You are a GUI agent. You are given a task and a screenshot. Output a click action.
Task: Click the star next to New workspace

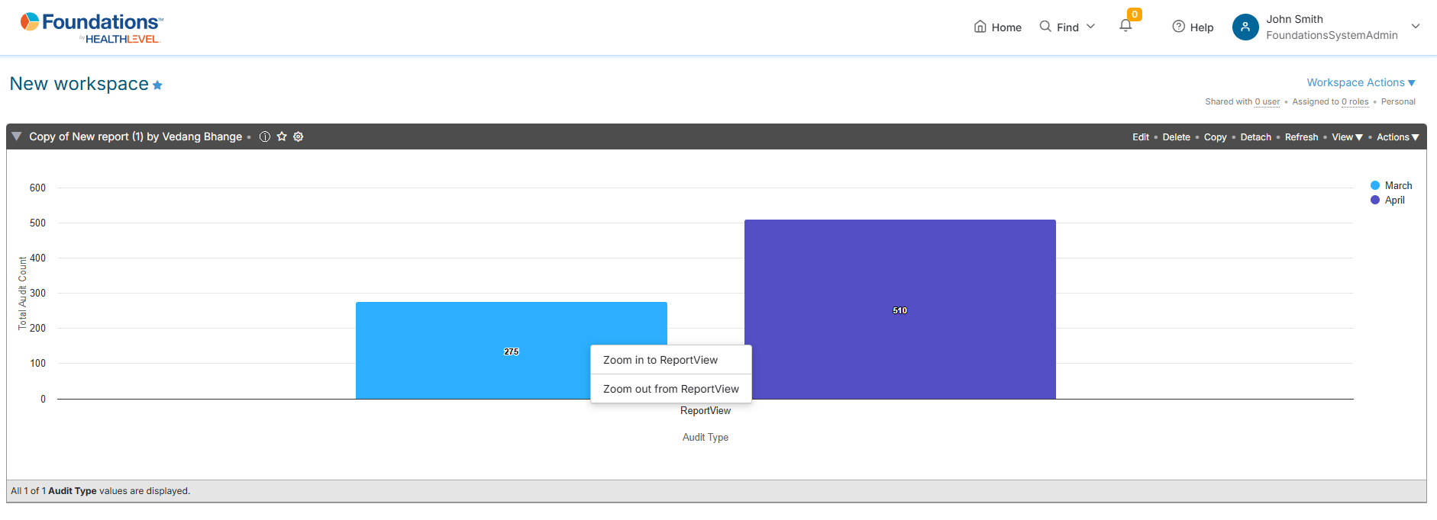pyautogui.click(x=157, y=85)
